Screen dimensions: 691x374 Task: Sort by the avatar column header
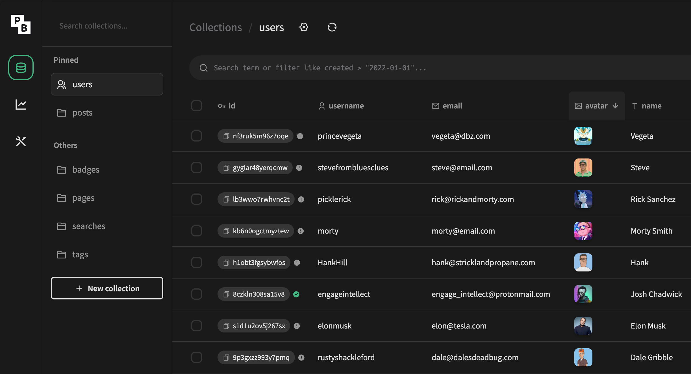596,106
